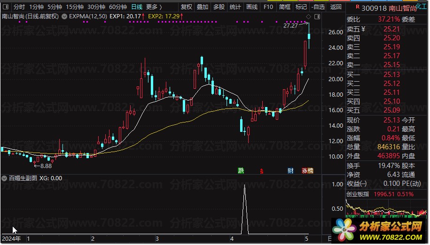Click the 买三 price 25.11
This screenshot has width=430, height=245.
[x=391, y=92]
